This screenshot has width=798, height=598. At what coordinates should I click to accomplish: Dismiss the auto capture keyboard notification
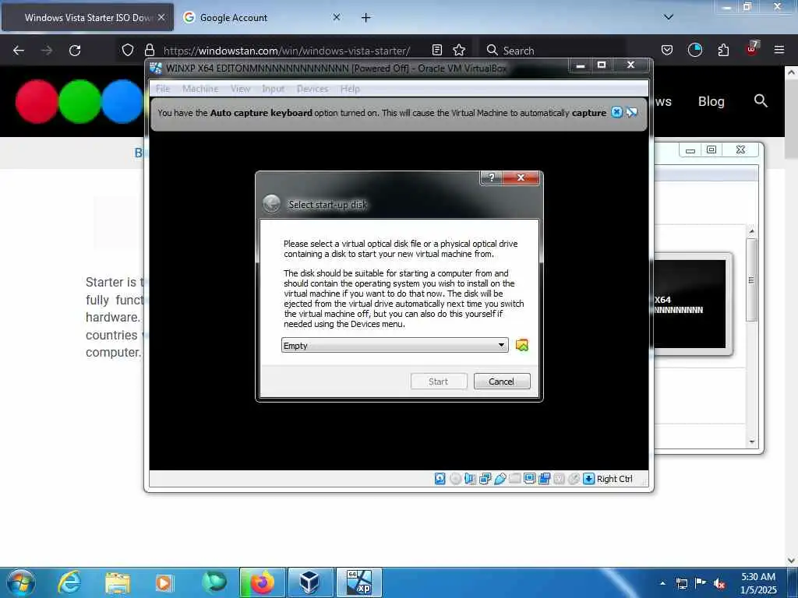616,112
